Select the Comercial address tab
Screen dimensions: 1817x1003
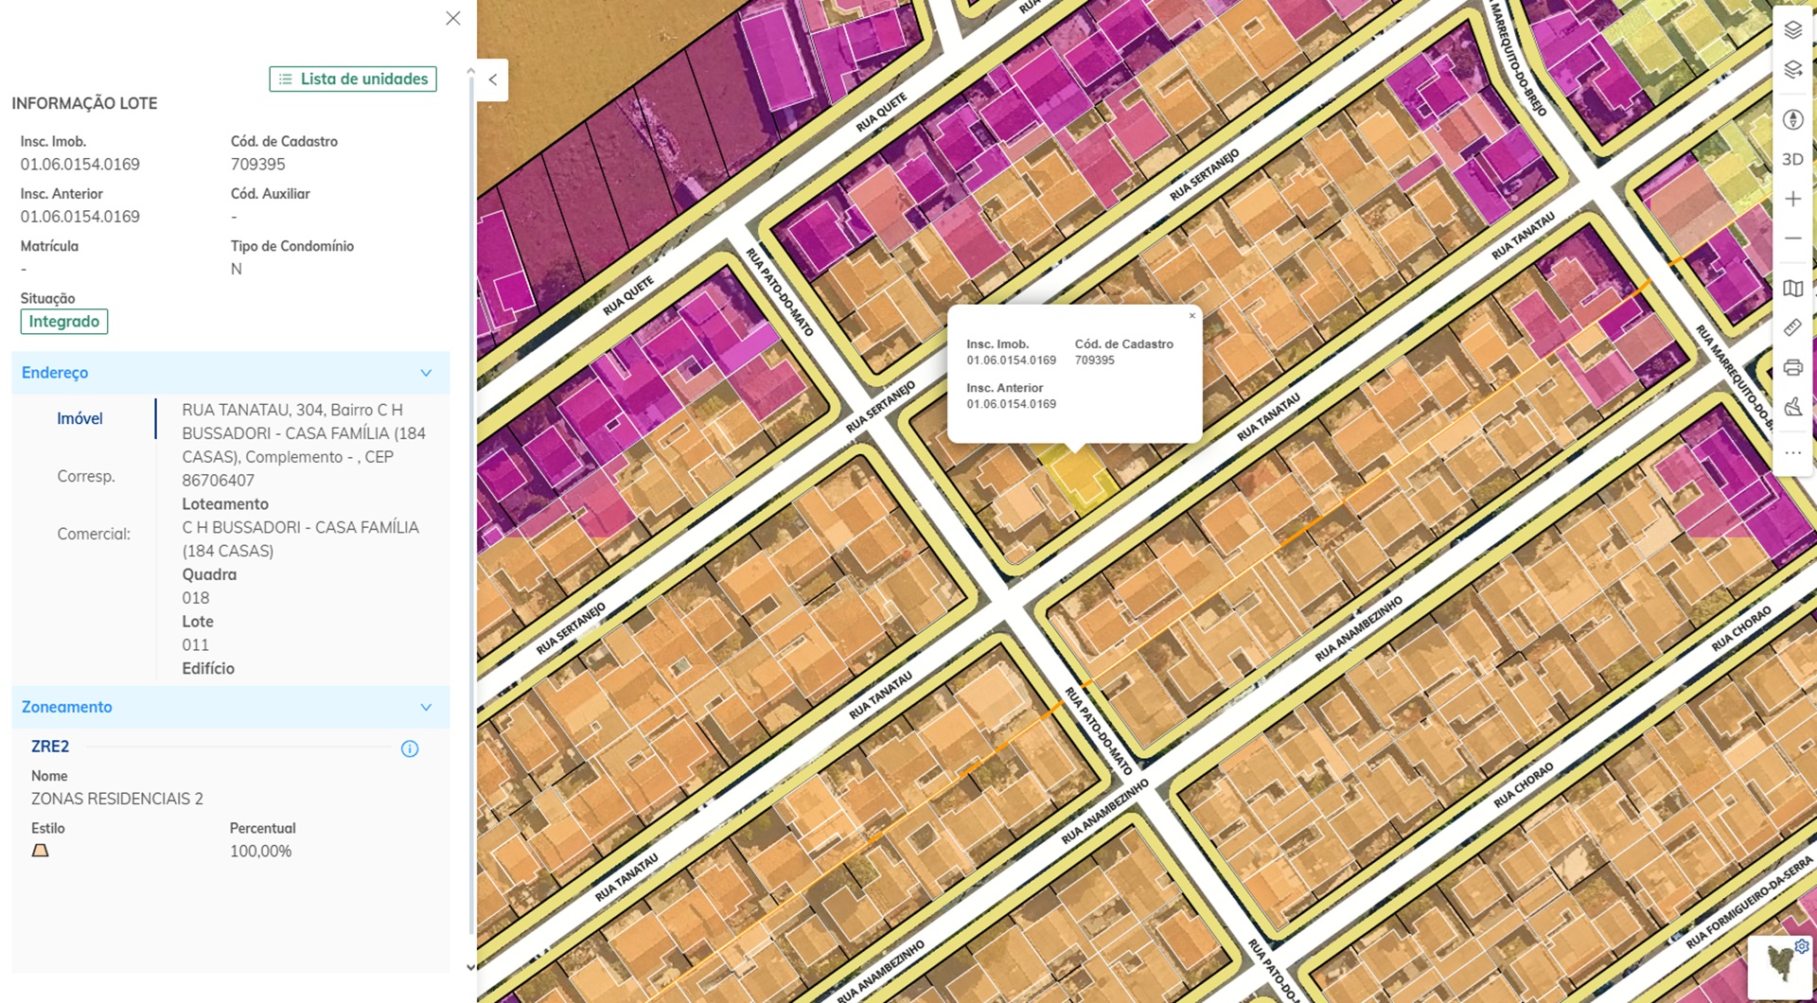click(94, 534)
